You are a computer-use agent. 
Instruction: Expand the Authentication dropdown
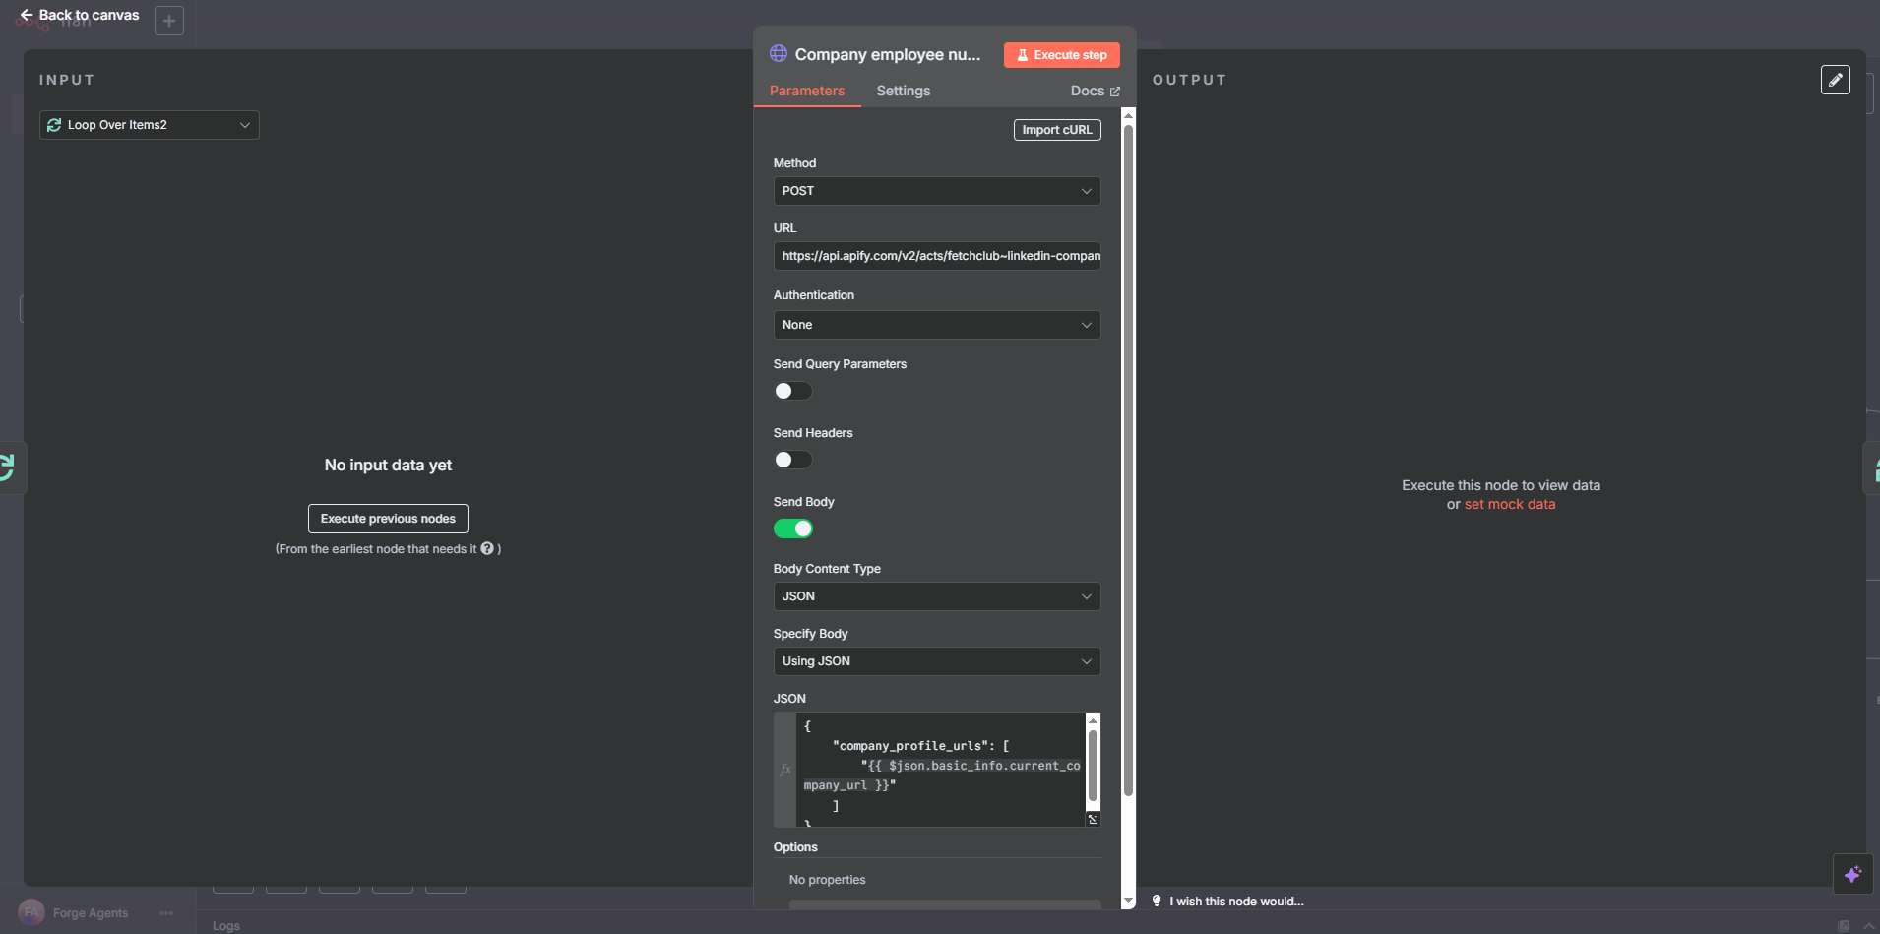pyautogui.click(x=936, y=325)
